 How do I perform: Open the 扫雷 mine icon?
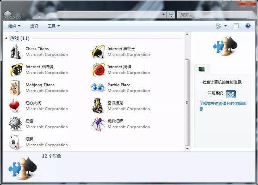click(15, 124)
